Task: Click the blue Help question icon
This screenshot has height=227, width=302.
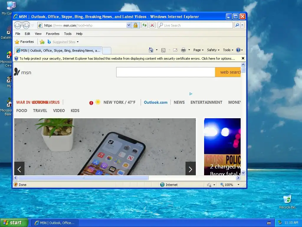Action: tap(238, 50)
